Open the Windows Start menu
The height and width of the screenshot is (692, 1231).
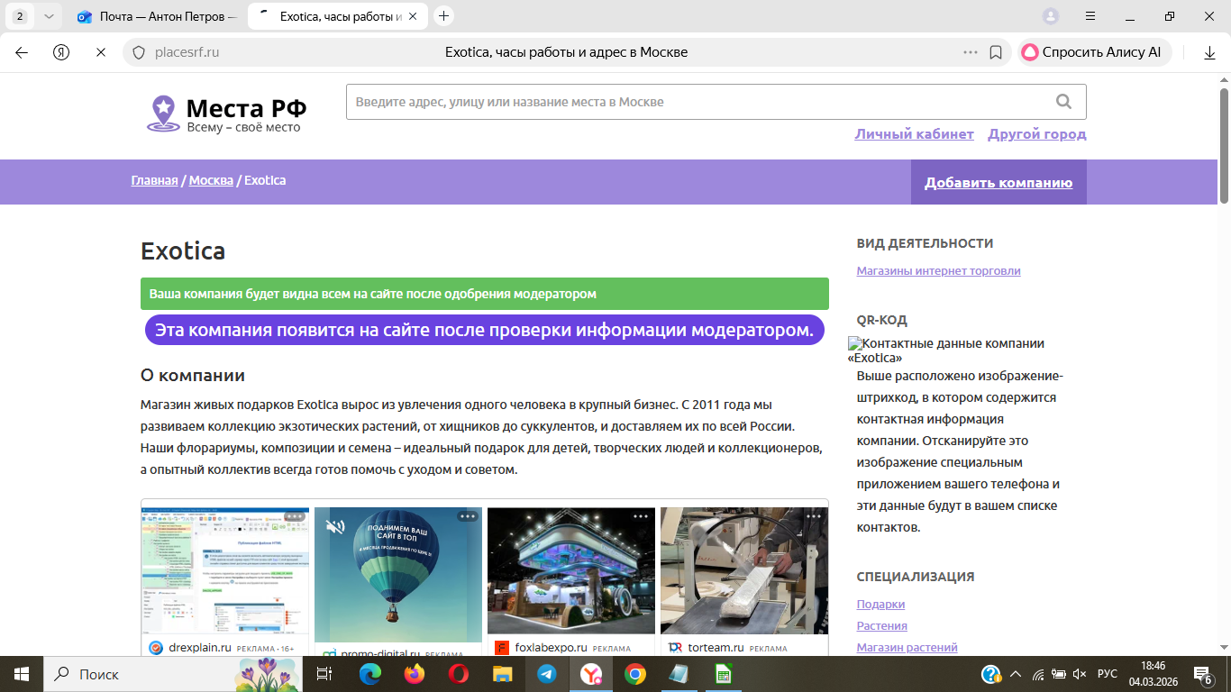pyautogui.click(x=22, y=674)
